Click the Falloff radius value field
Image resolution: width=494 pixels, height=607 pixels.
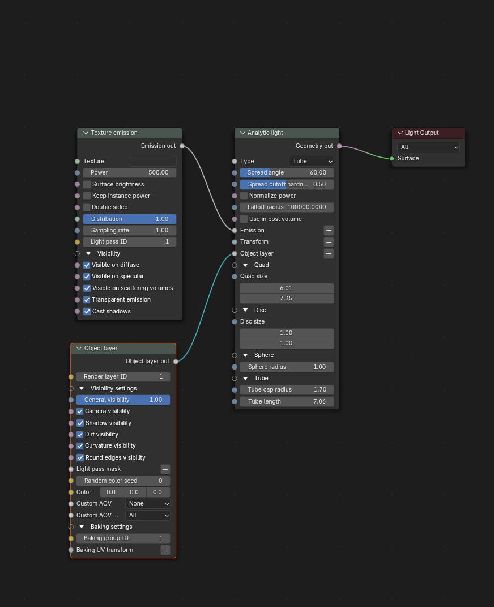pos(287,207)
